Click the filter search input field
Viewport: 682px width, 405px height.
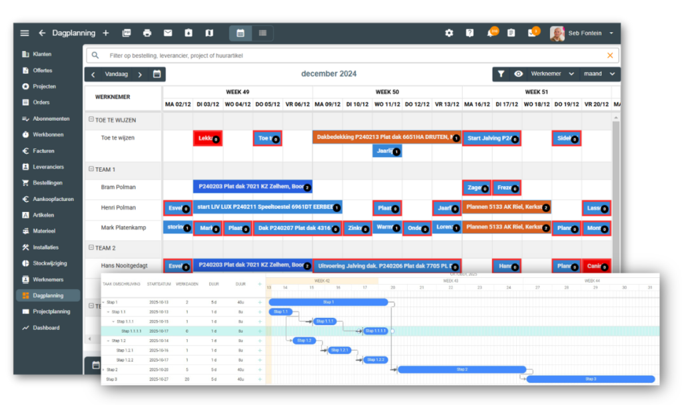(353, 55)
